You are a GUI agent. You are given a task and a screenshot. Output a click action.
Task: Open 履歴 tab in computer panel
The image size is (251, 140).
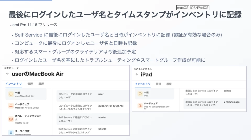pos(41,84)
